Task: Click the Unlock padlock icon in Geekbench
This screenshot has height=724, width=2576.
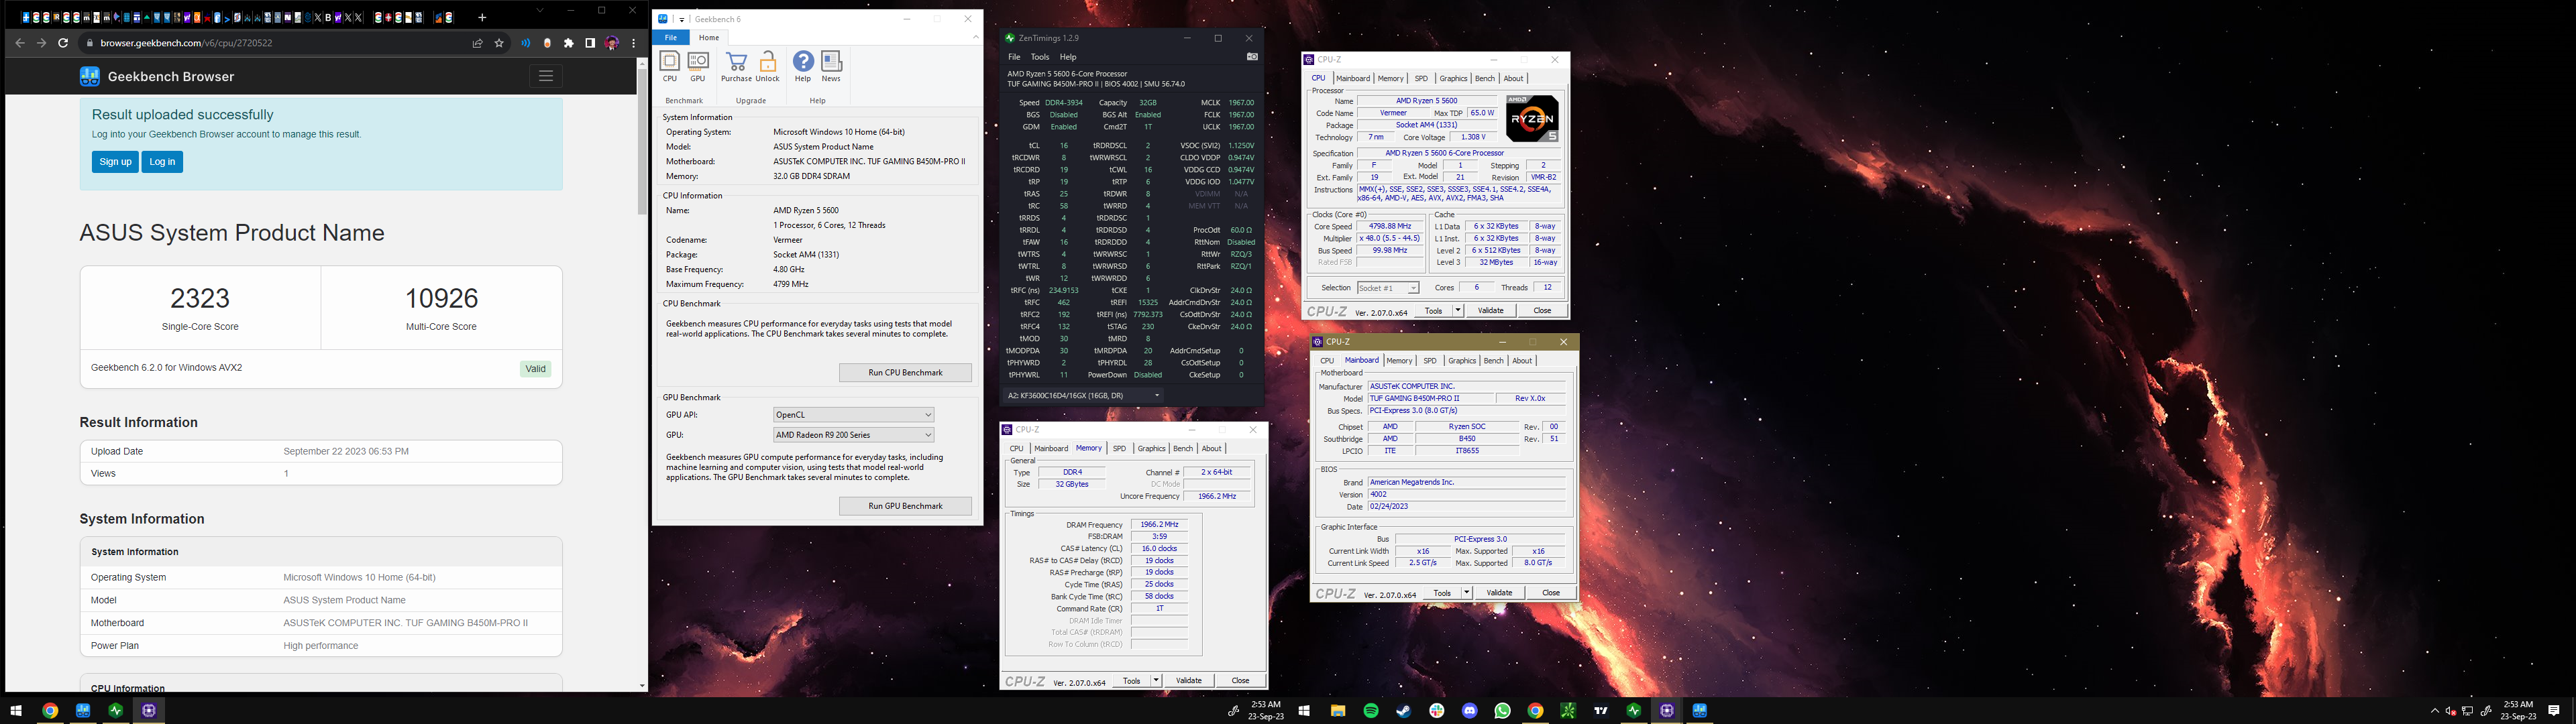Action: point(768,66)
